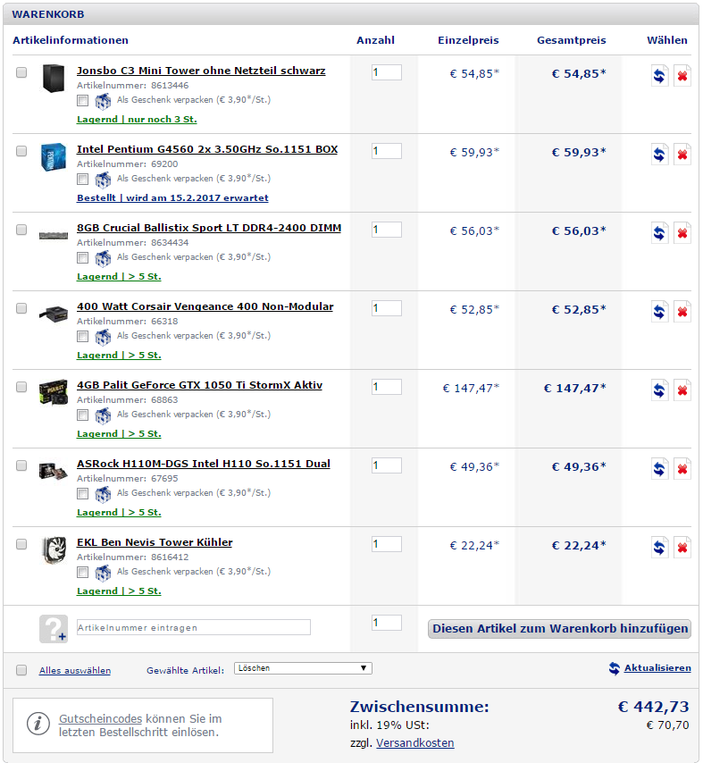Click Lagernd nur noch 3 St. link
Viewport: 703px width, 771px height.
pos(137,119)
